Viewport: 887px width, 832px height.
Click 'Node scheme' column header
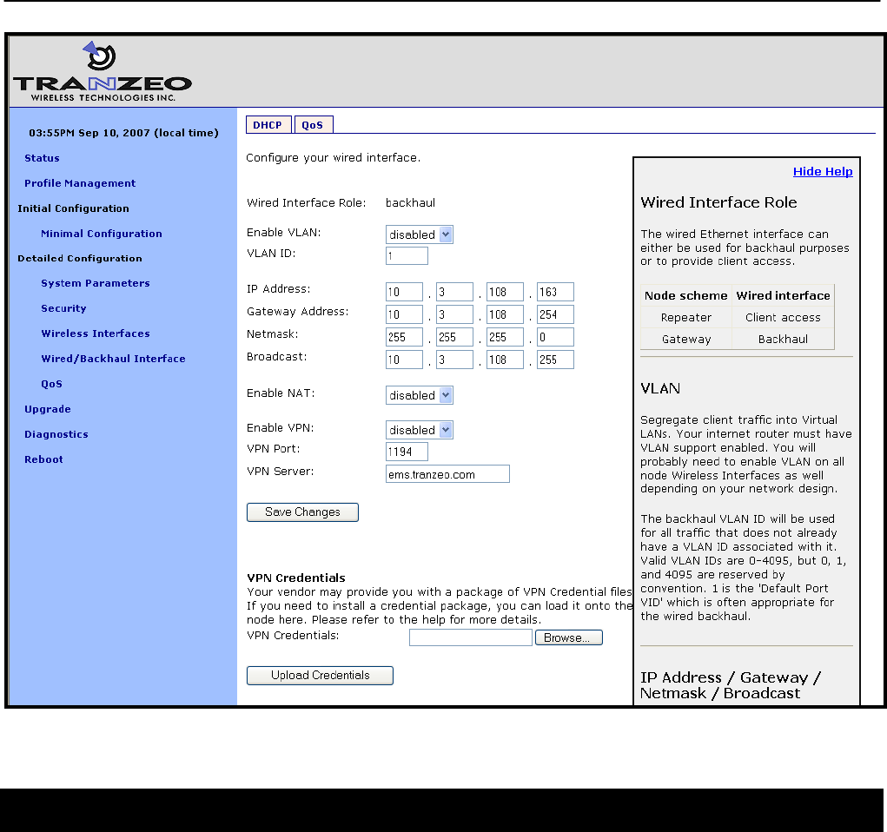pyautogui.click(x=685, y=295)
